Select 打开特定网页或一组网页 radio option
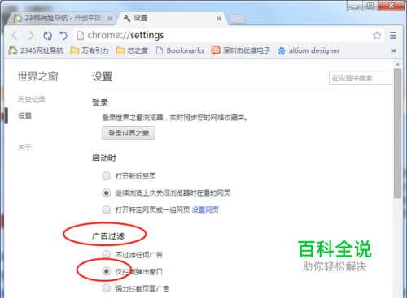The height and width of the screenshot is (298, 407). click(x=106, y=209)
